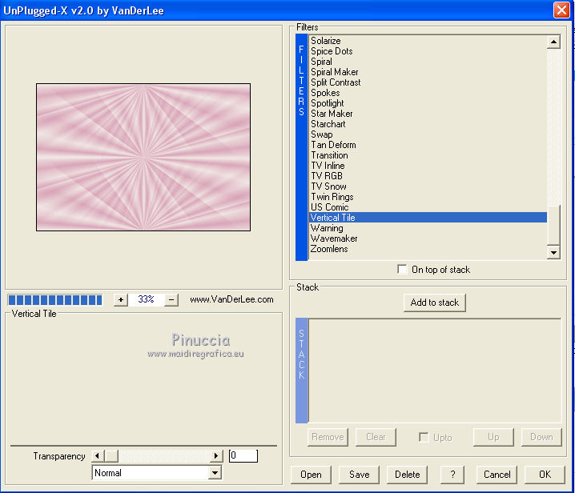Click the filters list scrollbar thumb
The height and width of the screenshot is (493, 575).
coord(553,225)
